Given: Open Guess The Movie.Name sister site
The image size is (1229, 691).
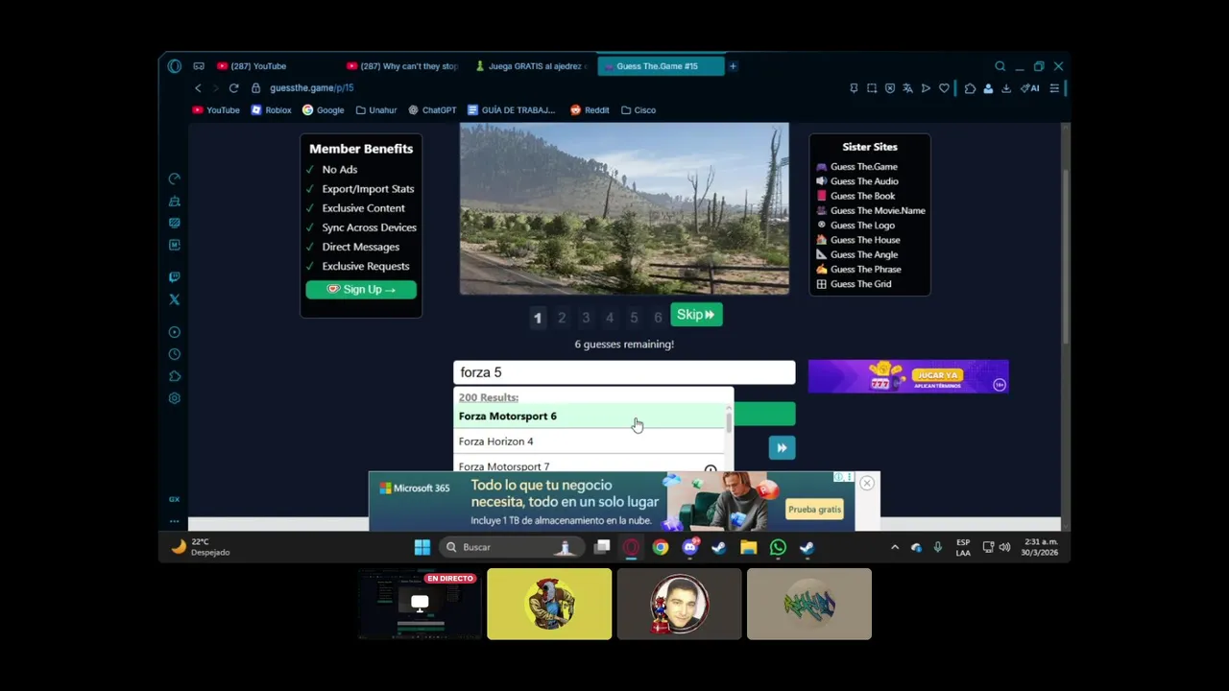Looking at the screenshot, I should [870, 211].
